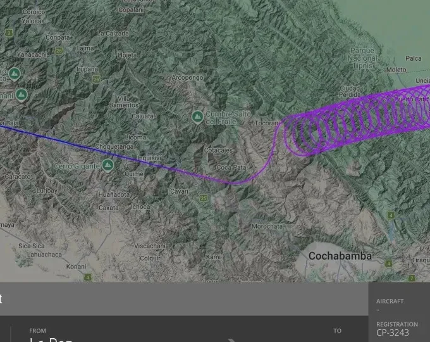Click the TO destination label
430x342 pixels.
337,331
